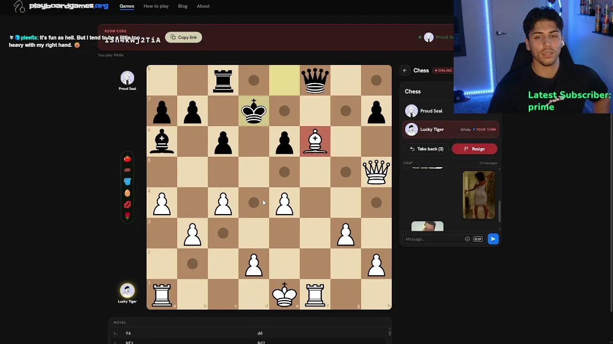The image size is (613, 344).
Task: Send the brick reaction emoji
Action: click(x=127, y=170)
